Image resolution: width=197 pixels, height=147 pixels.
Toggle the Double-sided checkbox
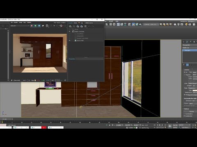click(x=185, y=116)
